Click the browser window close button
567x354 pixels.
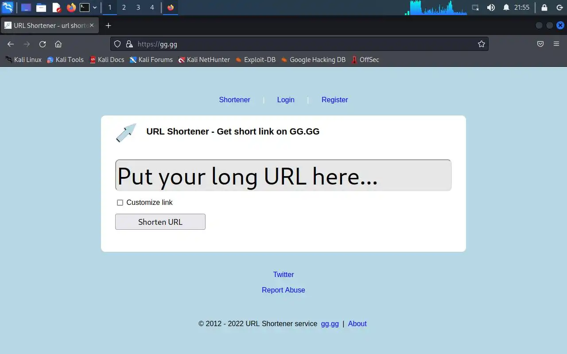(x=560, y=26)
